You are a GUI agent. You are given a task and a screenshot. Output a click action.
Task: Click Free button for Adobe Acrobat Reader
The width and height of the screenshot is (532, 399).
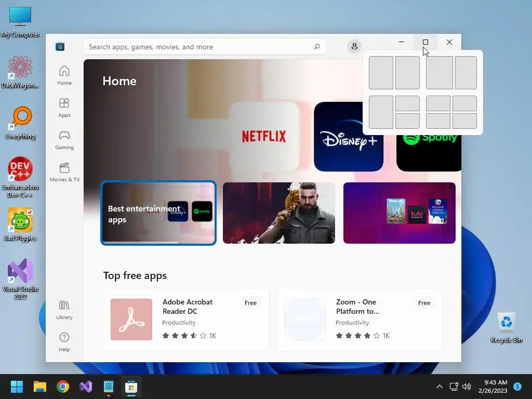tap(250, 303)
